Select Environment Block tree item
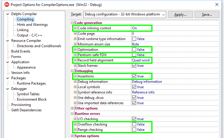 32,99
